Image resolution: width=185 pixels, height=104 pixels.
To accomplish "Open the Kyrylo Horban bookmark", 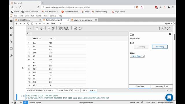I will point(119,12).
